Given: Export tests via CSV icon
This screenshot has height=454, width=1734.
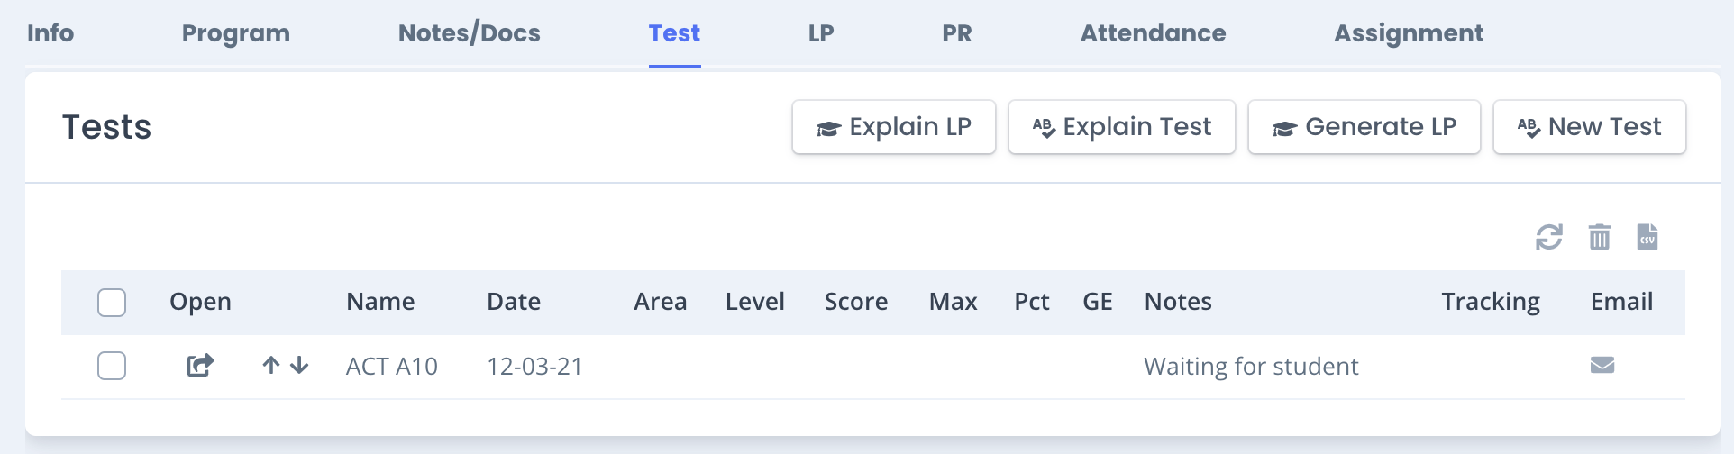Looking at the screenshot, I should [1647, 237].
